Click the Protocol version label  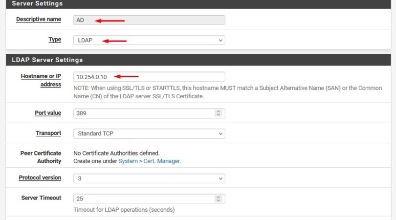[x=40, y=177]
